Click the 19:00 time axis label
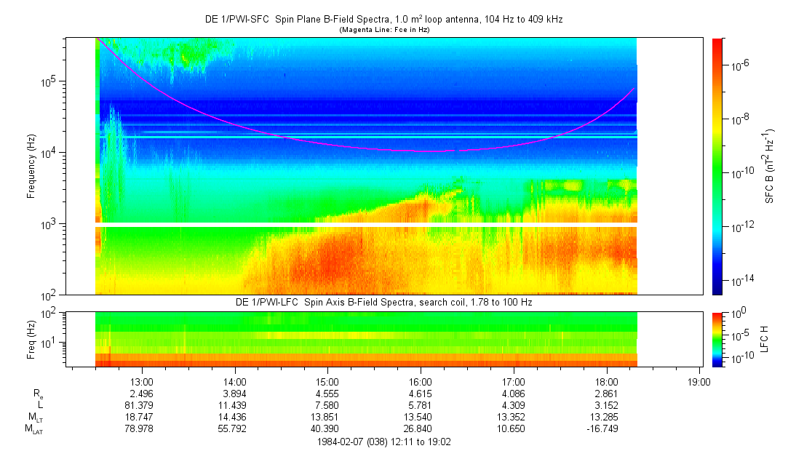The width and height of the screenshot is (788, 451). pos(699,381)
